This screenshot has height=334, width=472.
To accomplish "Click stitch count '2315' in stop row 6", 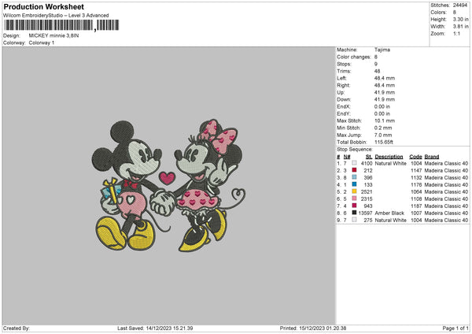I will pyautogui.click(x=367, y=199).
